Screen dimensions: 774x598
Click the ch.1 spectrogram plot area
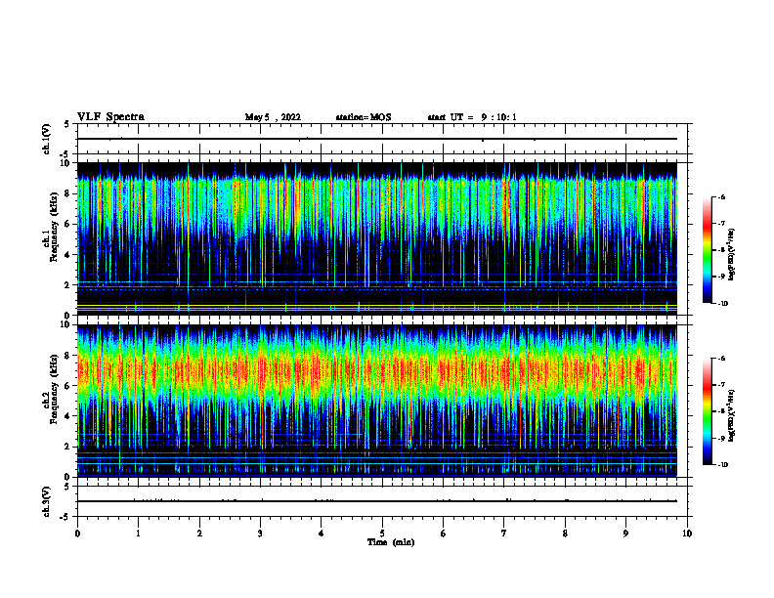click(x=376, y=238)
